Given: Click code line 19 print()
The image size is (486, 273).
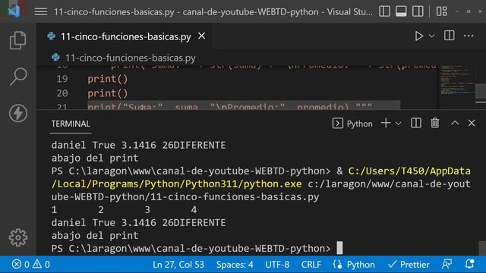Looking at the screenshot, I should tap(108, 79).
